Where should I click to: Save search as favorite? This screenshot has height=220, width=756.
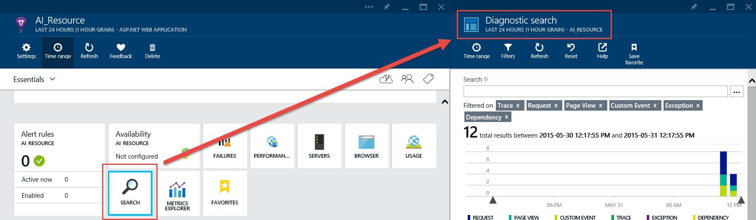(x=634, y=54)
